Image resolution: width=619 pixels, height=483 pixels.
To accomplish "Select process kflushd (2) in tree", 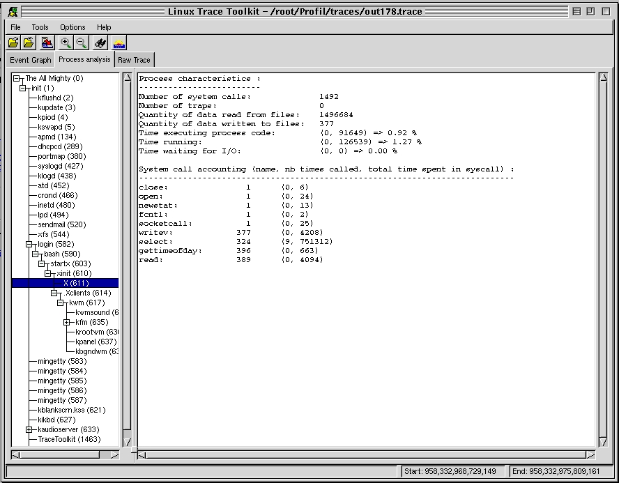I will point(55,98).
